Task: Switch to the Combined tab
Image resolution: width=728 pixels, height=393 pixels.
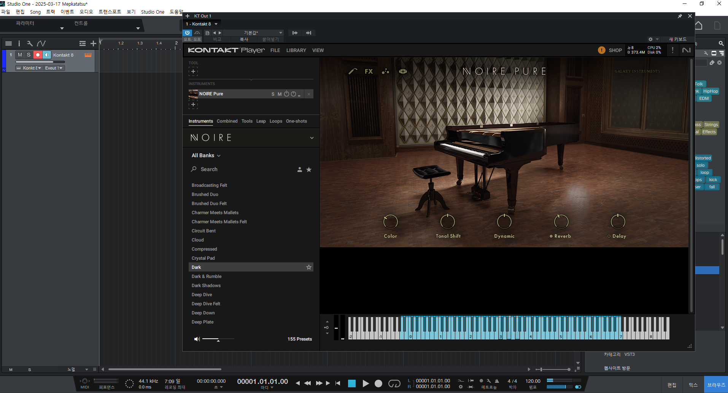Action: 227,122
